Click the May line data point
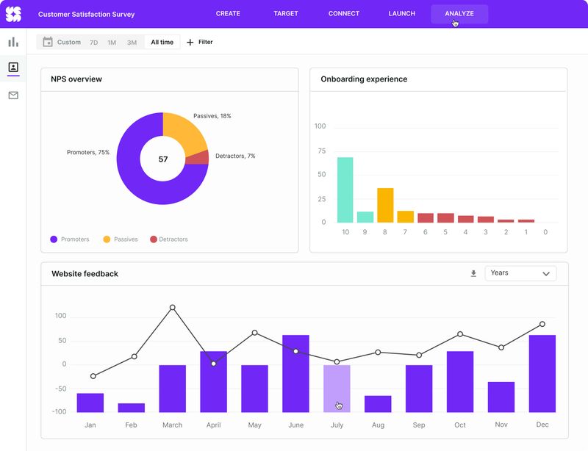Viewport: 588px width, 451px height. 254,333
